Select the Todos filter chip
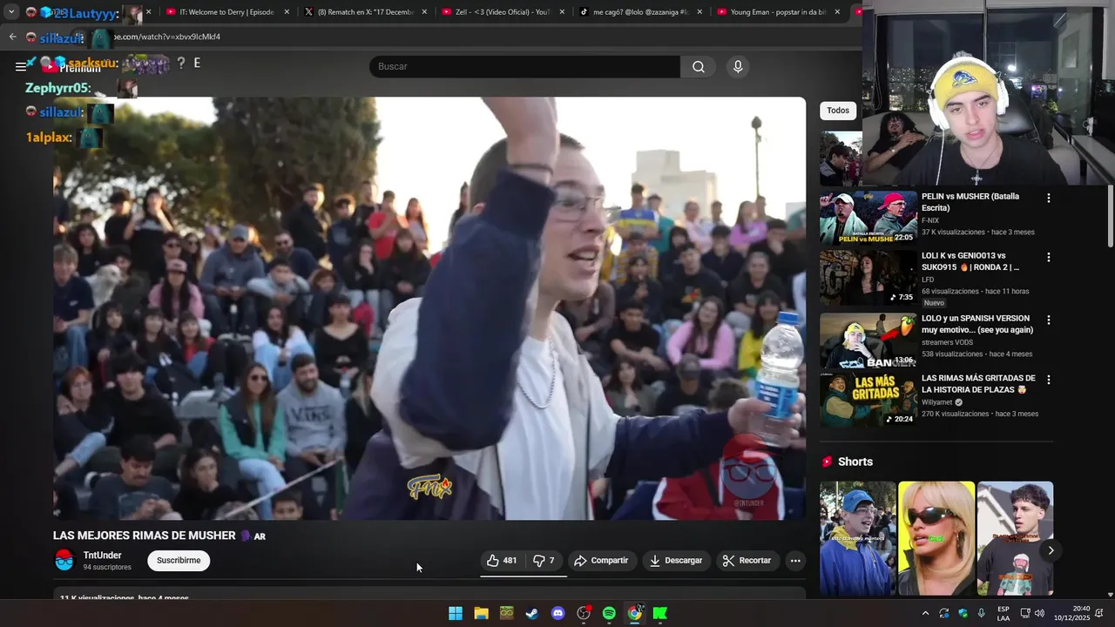The width and height of the screenshot is (1115, 627). (838, 111)
